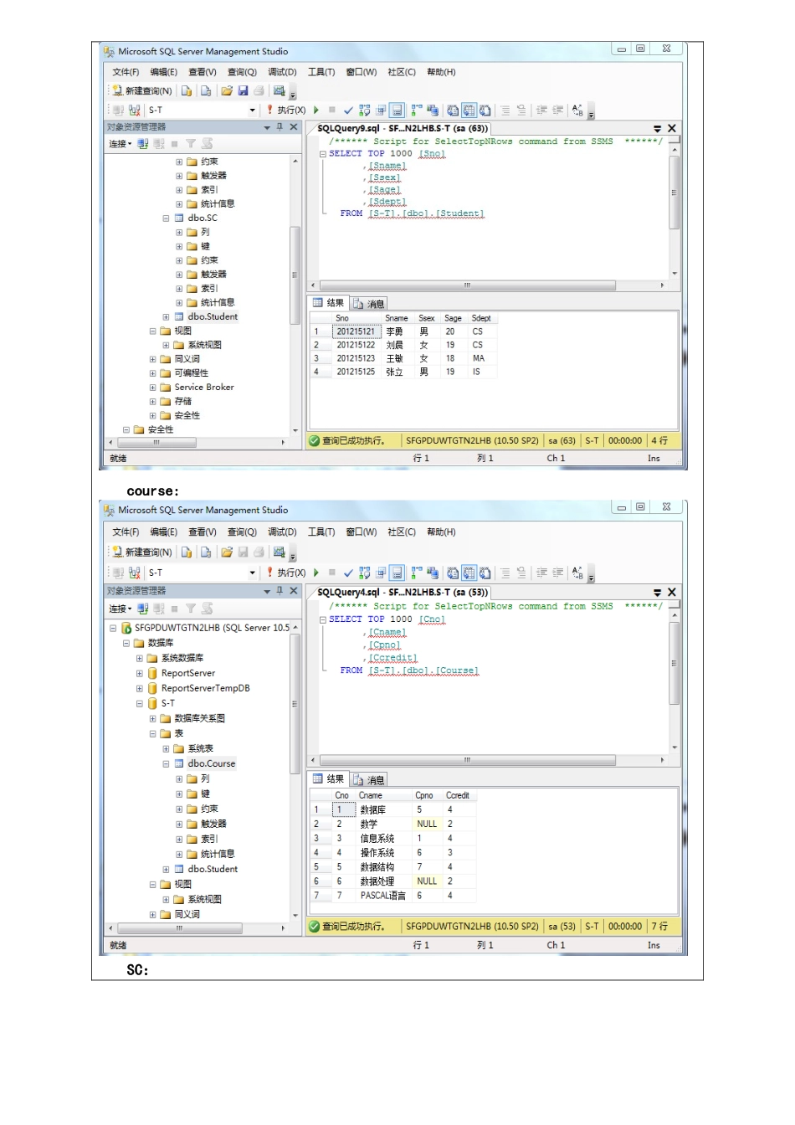Toggle Include Actual Execution Plan in top window

416,110
